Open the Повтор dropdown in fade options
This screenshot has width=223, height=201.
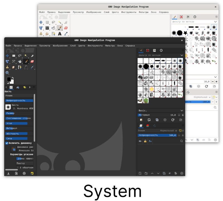tap(25, 163)
